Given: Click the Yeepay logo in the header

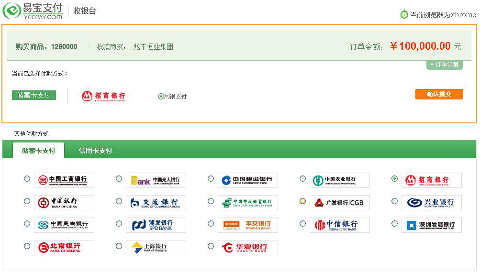Looking at the screenshot, I should (x=33, y=11).
